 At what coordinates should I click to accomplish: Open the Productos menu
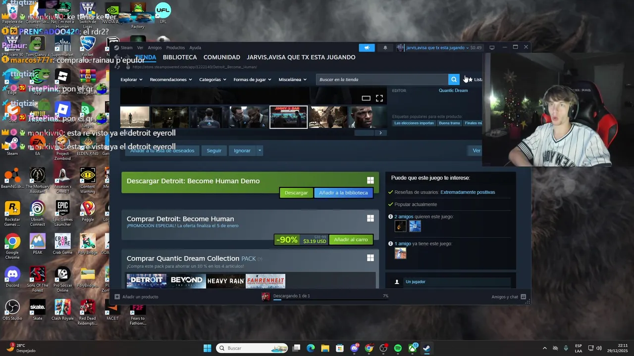coord(175,47)
